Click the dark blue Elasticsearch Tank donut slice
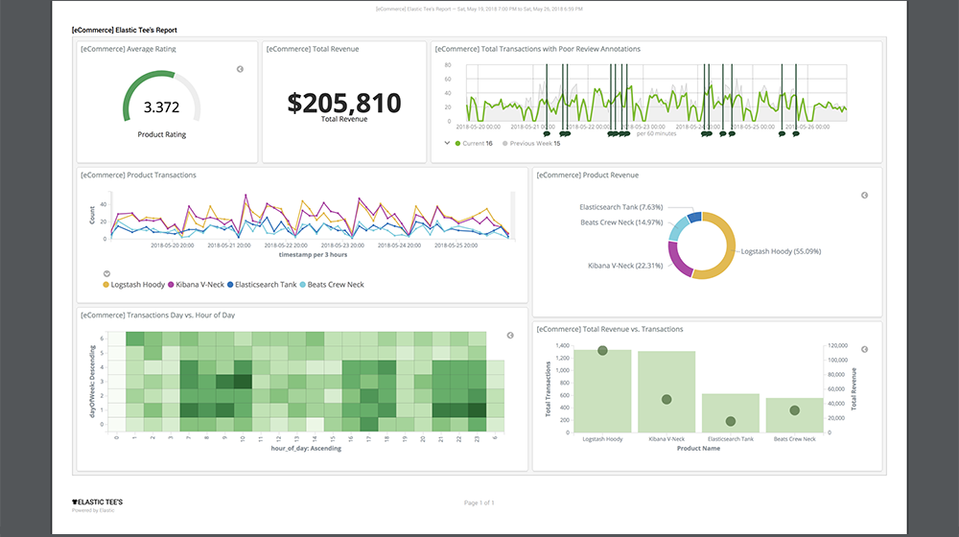 (x=694, y=217)
